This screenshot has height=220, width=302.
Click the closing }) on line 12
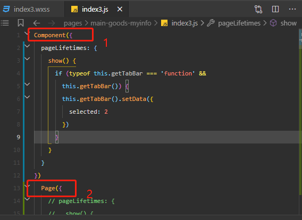(37, 175)
